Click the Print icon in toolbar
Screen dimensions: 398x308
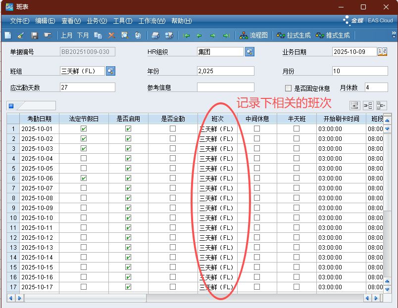click(155, 36)
